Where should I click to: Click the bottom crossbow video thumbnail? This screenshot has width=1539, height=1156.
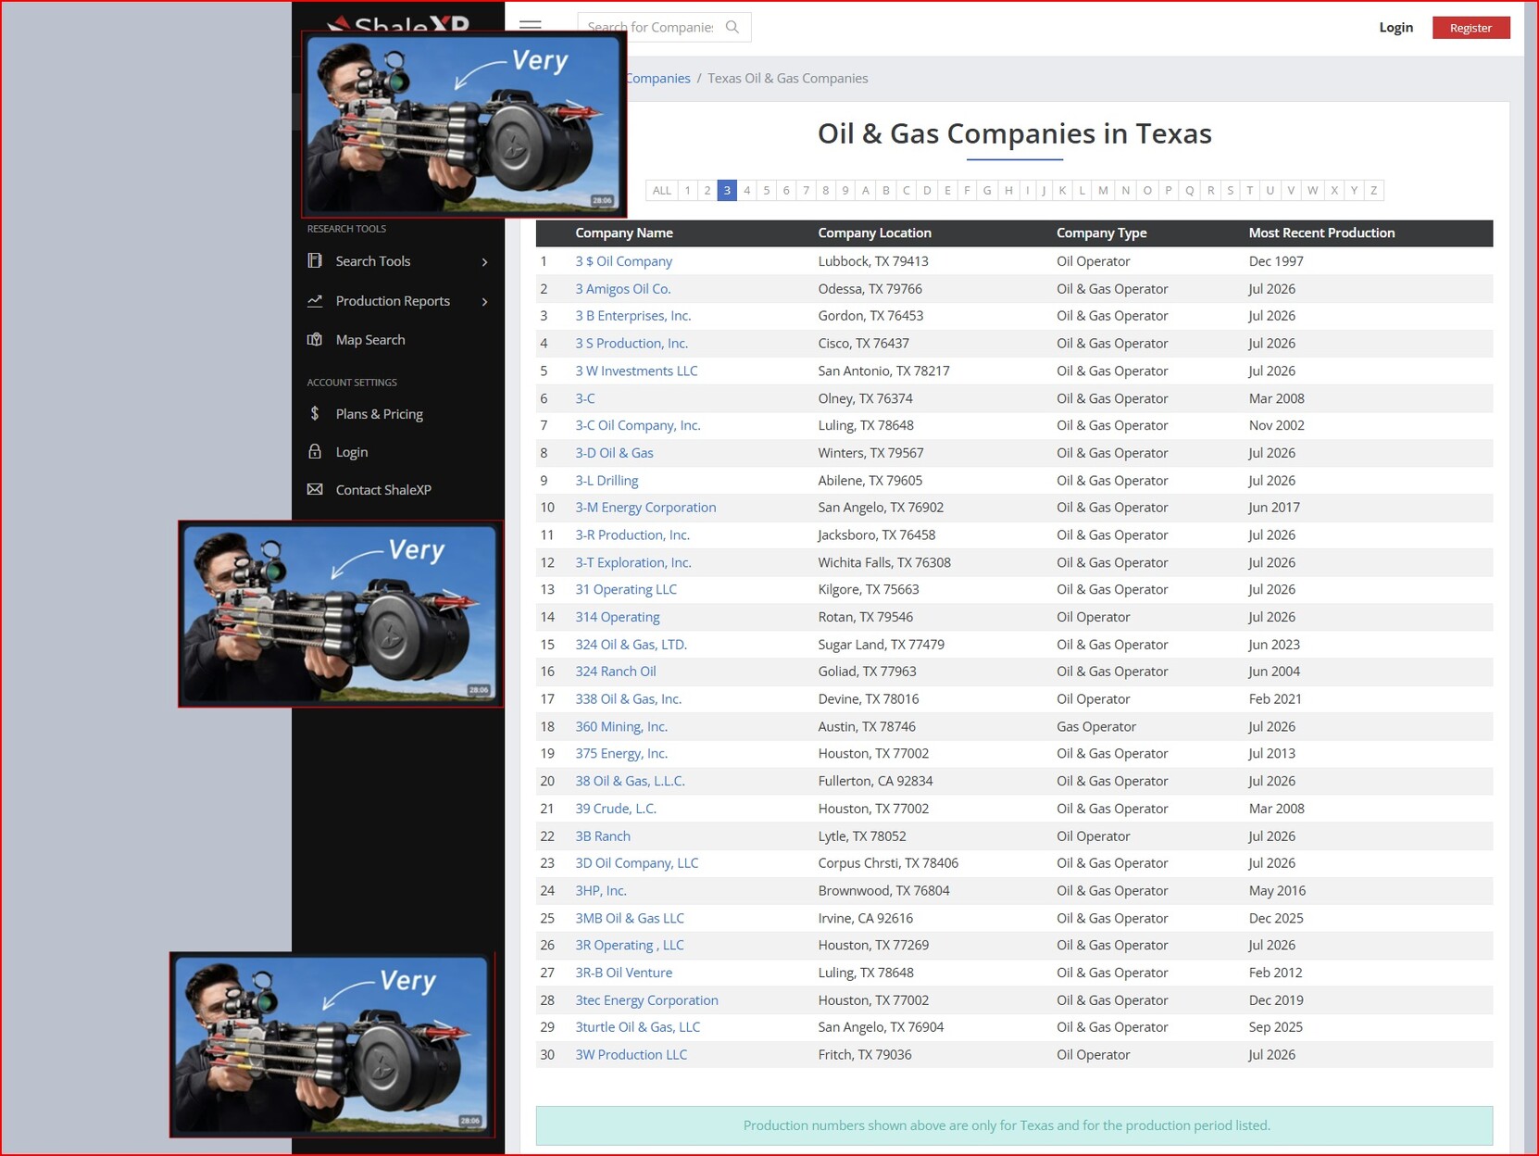click(x=332, y=1044)
